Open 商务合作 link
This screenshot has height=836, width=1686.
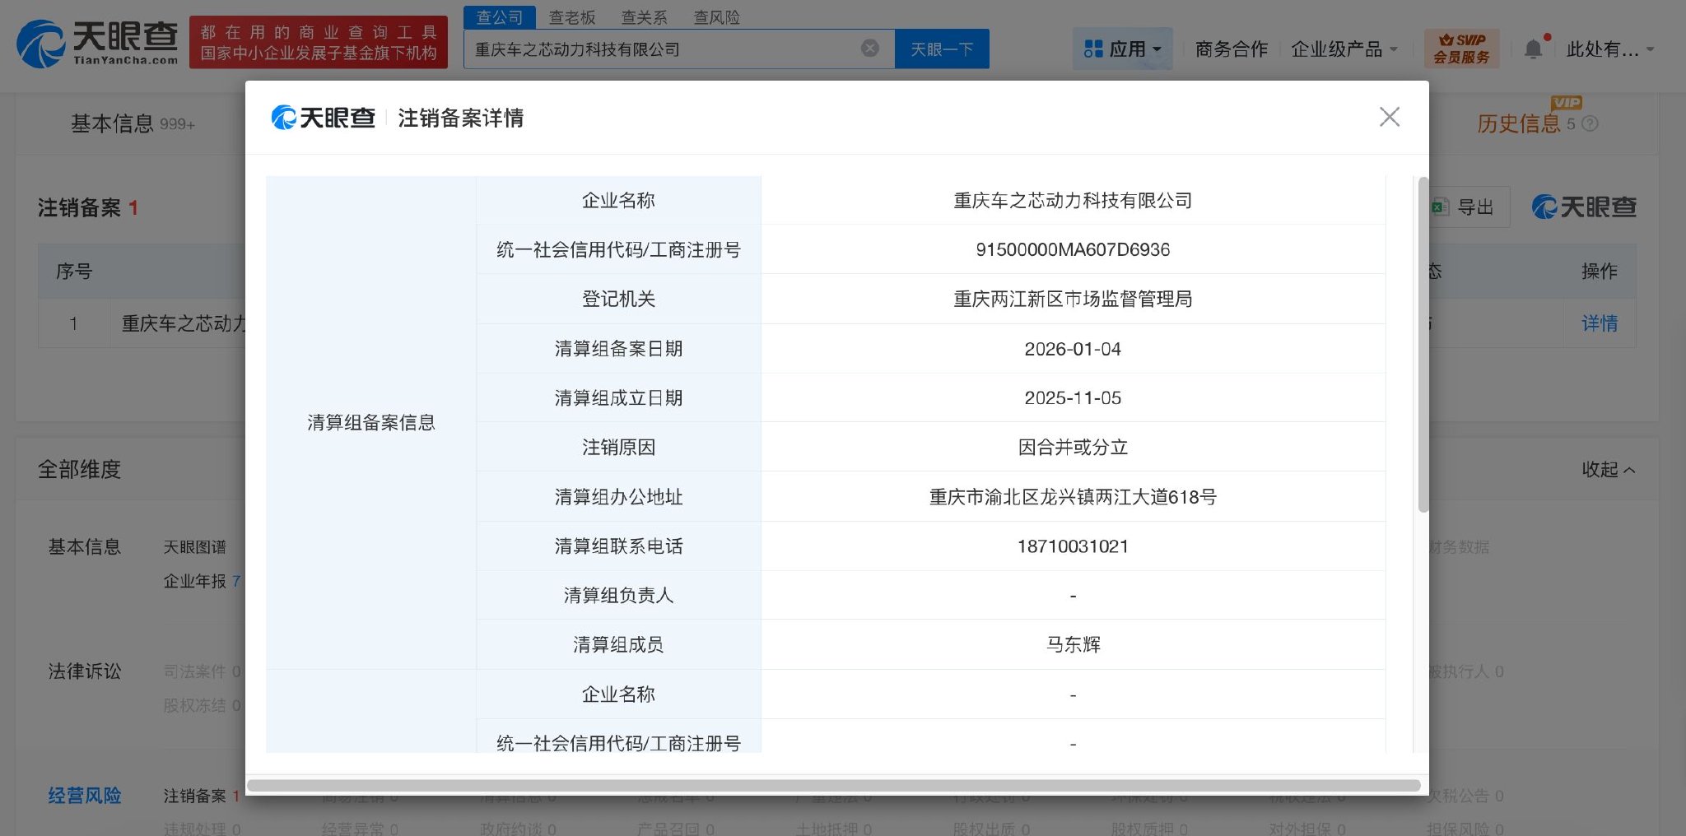coord(1232,49)
